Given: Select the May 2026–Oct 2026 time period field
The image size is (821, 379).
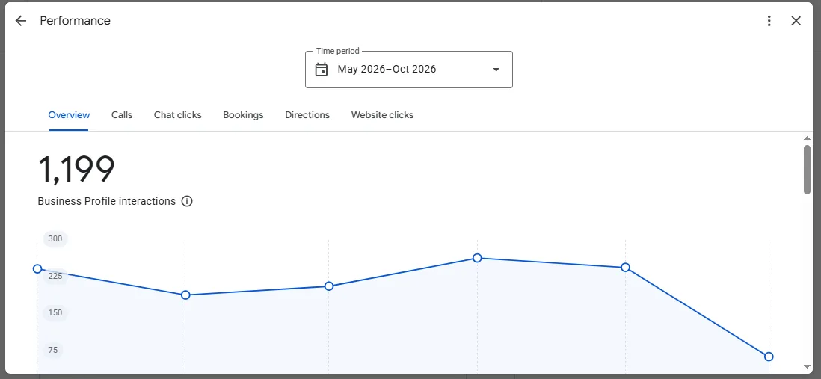Looking at the screenshot, I should tap(409, 69).
